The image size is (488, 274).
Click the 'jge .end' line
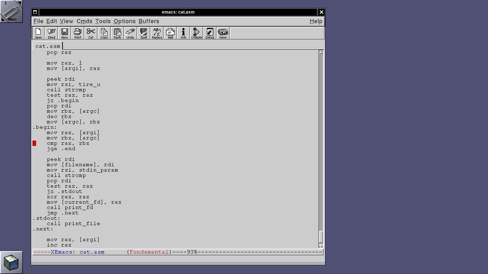(61, 149)
